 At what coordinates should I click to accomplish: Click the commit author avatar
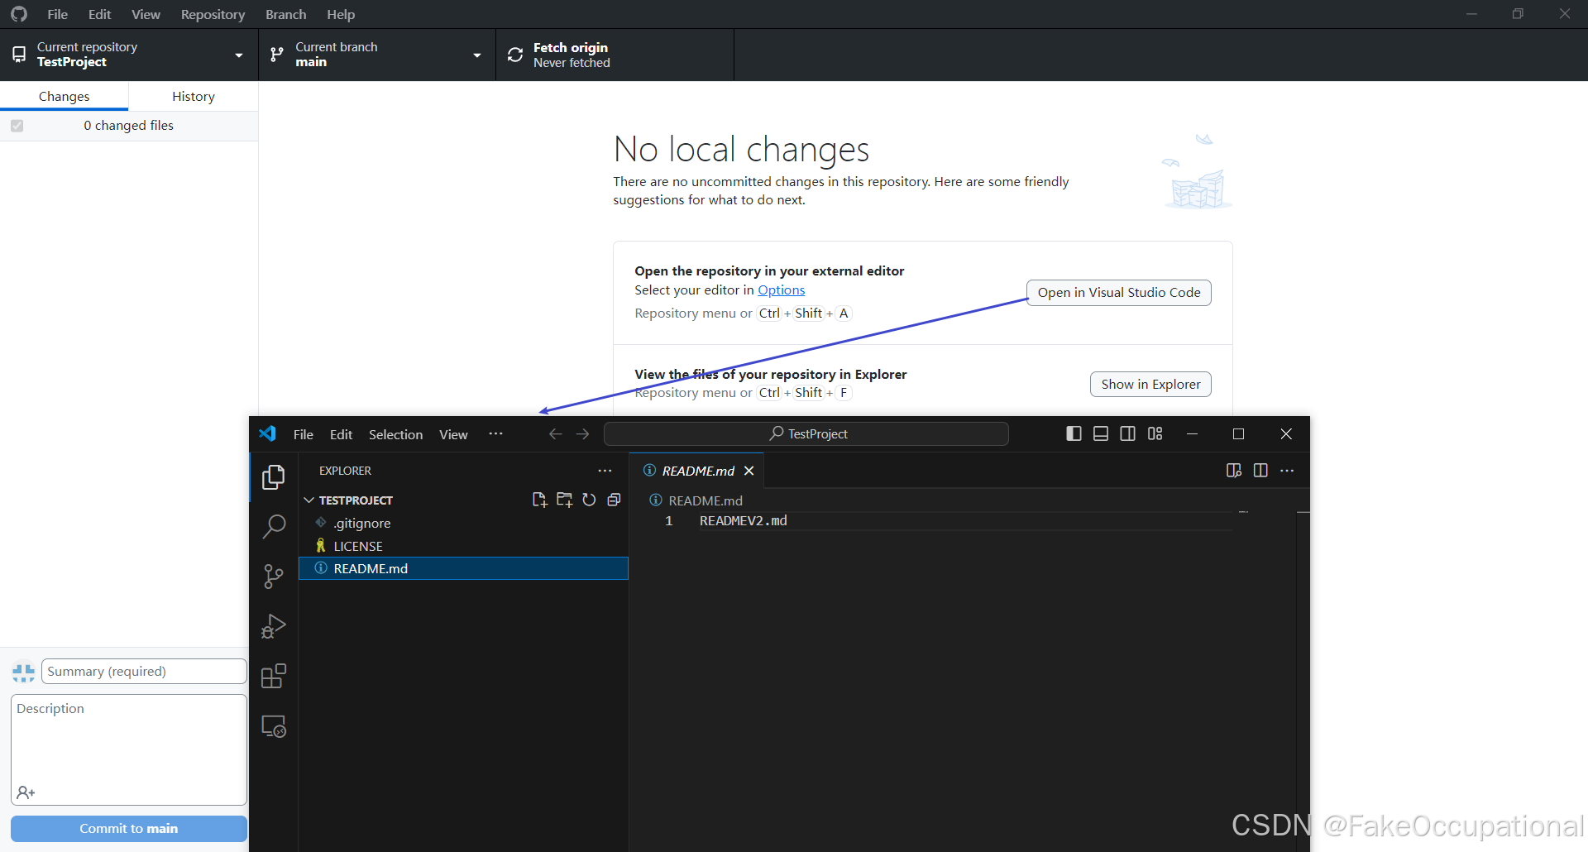click(x=23, y=672)
